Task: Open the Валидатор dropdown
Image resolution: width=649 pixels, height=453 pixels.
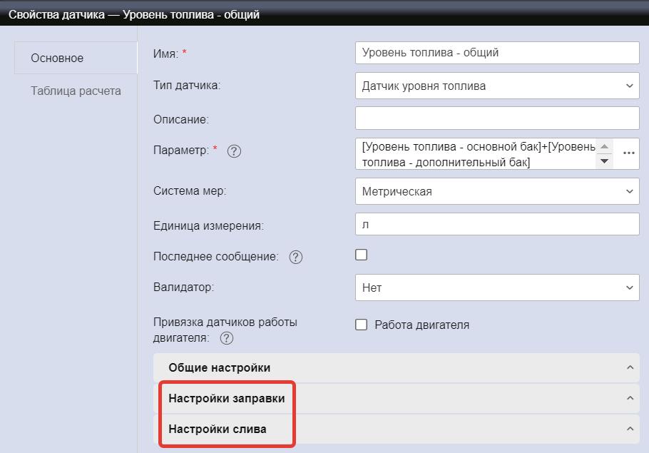Action: (496, 288)
